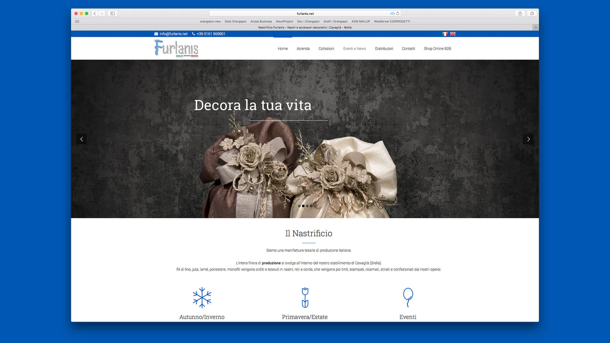This screenshot has height=343, width=610.
Task: Open the Safari share menu icon
Action: 520,13
